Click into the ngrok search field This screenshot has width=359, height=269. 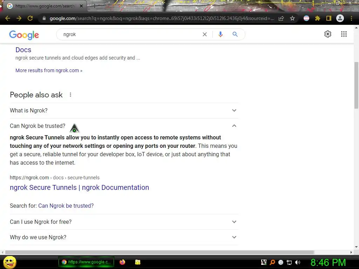(130, 34)
